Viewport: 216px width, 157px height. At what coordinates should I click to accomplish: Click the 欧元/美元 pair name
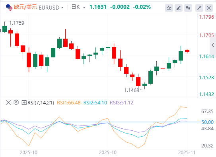click(x=25, y=7)
